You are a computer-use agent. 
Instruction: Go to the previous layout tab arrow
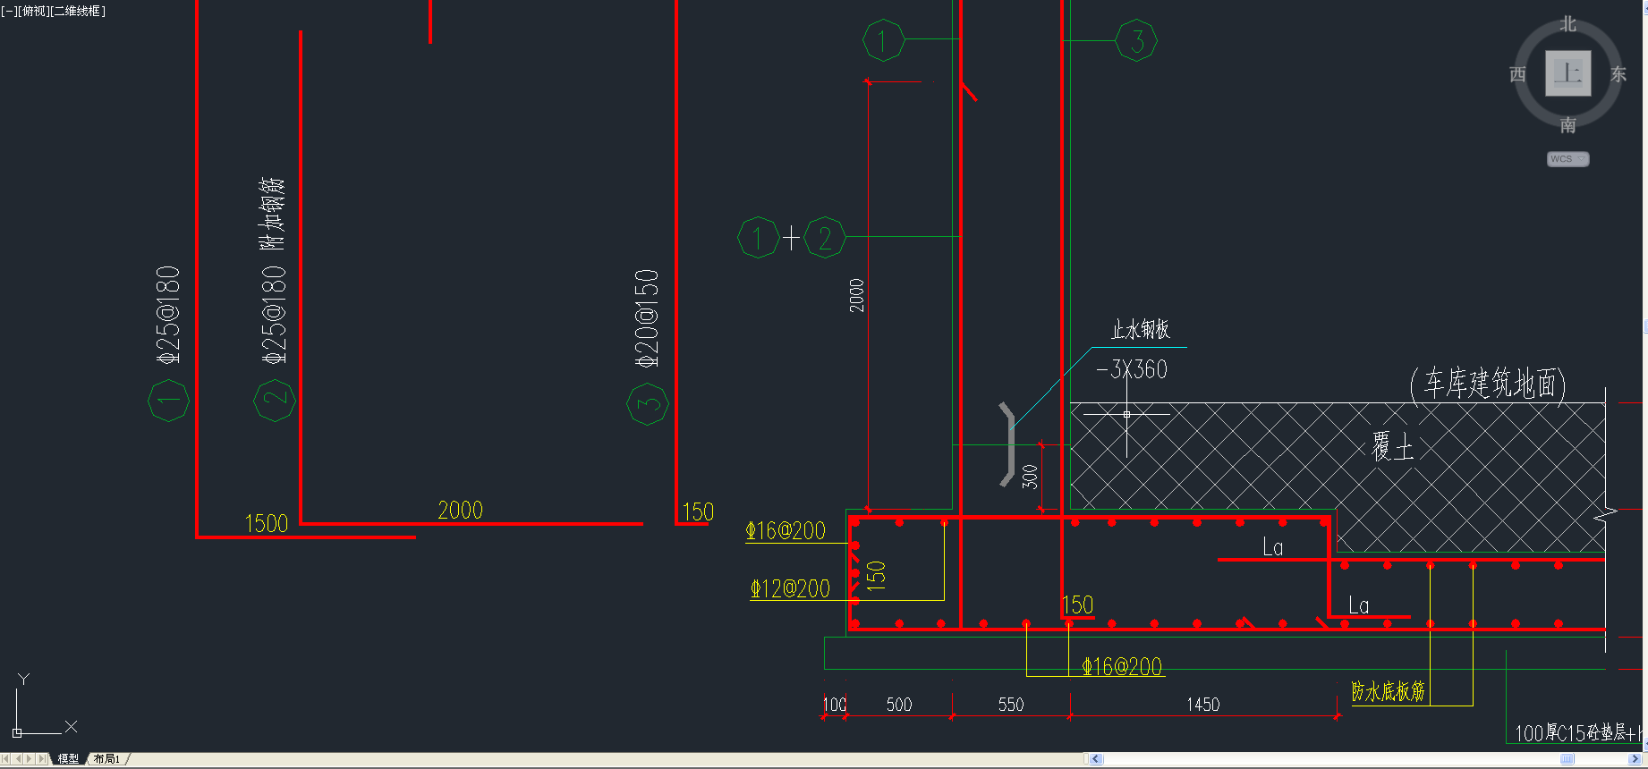pos(19,758)
